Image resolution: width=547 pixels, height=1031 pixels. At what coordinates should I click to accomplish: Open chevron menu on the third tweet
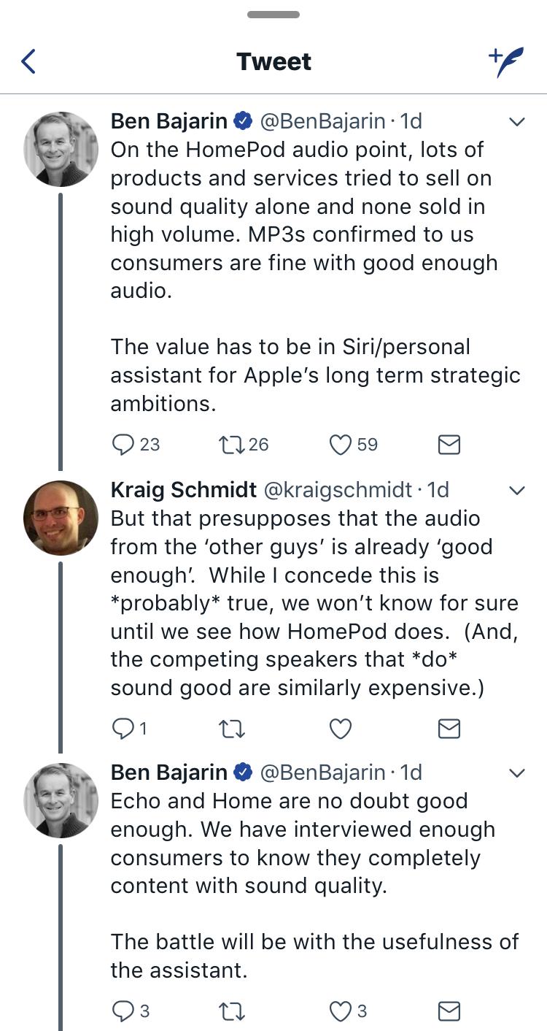pos(516,773)
